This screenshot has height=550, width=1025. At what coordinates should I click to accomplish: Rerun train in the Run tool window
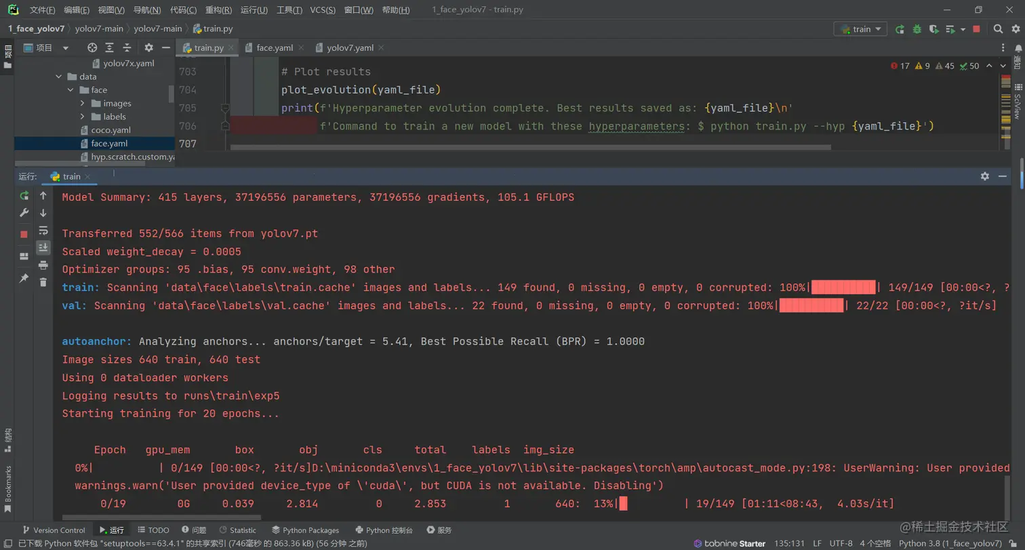point(24,195)
